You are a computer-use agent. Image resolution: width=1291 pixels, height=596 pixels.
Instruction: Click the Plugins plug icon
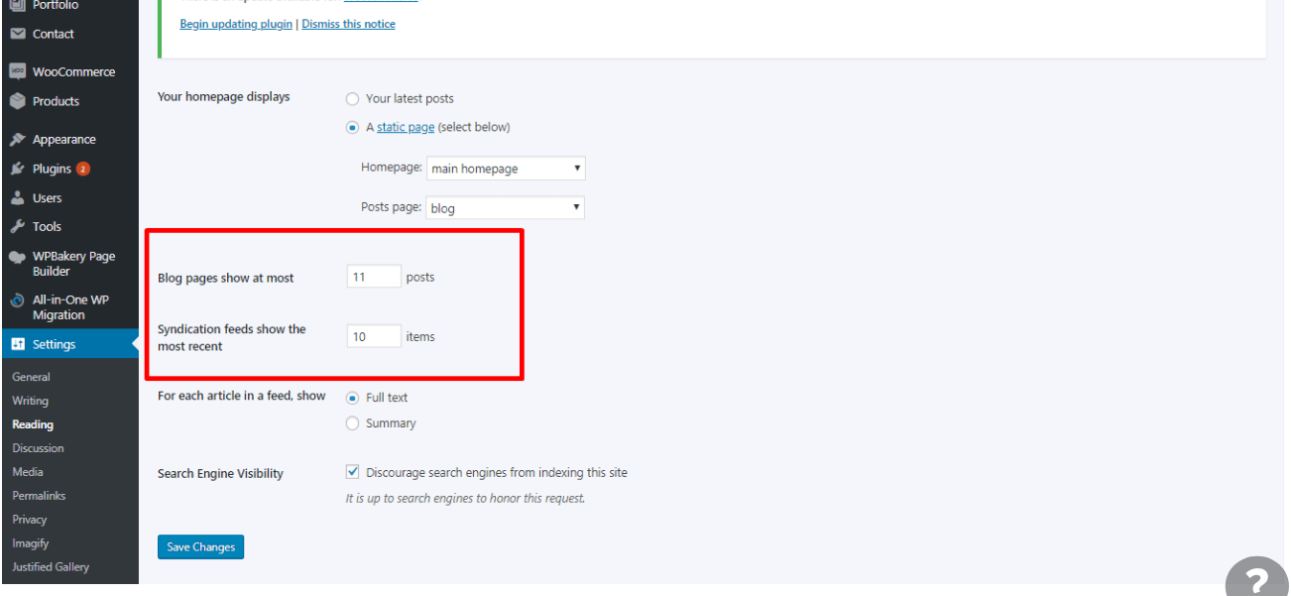(17, 169)
